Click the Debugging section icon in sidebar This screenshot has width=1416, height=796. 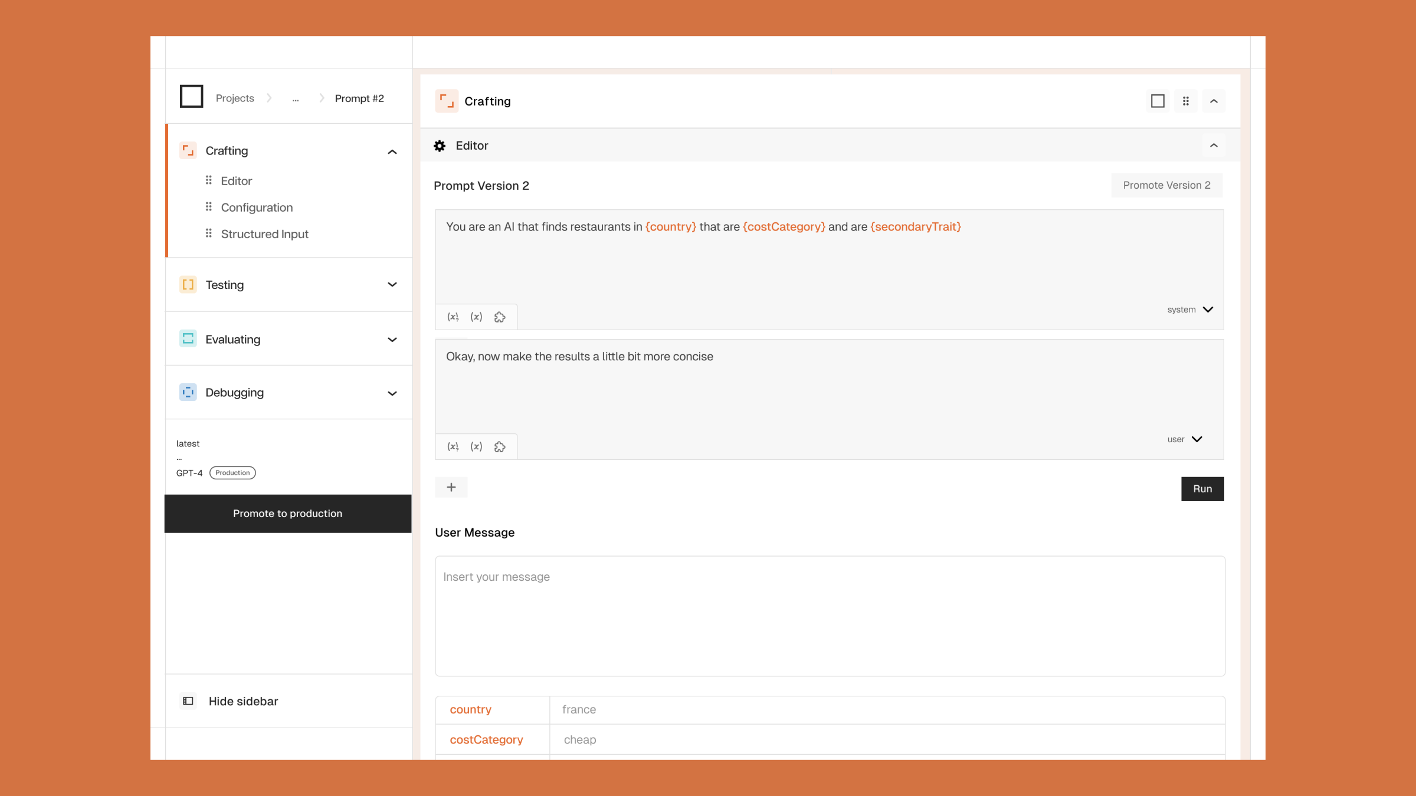point(188,393)
